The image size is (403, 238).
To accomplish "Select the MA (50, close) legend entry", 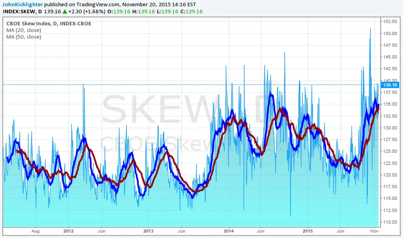I will pyautogui.click(x=24, y=37).
